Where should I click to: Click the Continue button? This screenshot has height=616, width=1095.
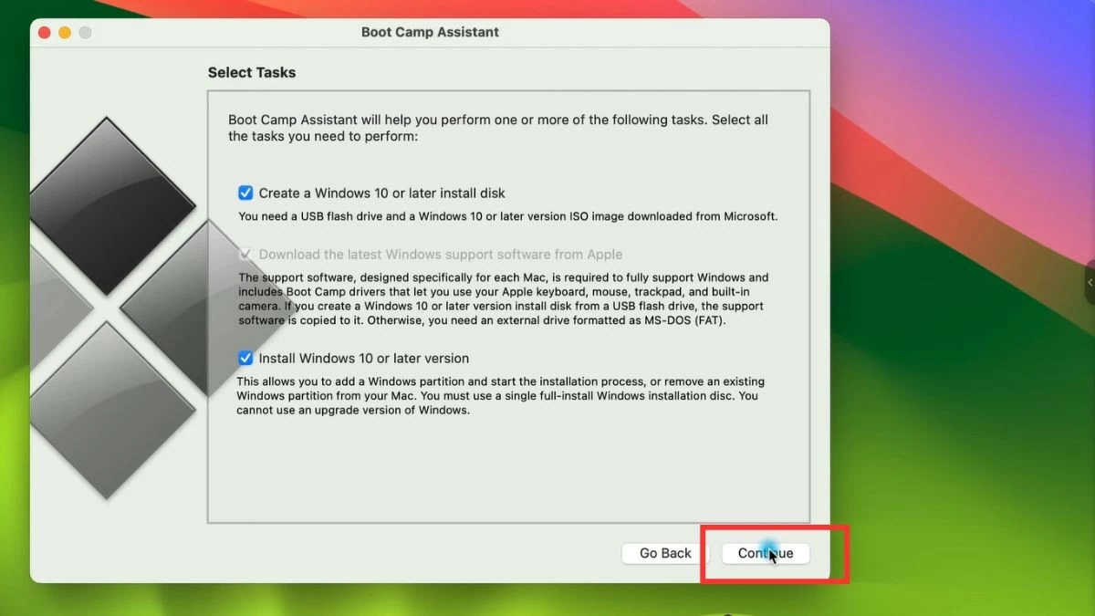(766, 553)
